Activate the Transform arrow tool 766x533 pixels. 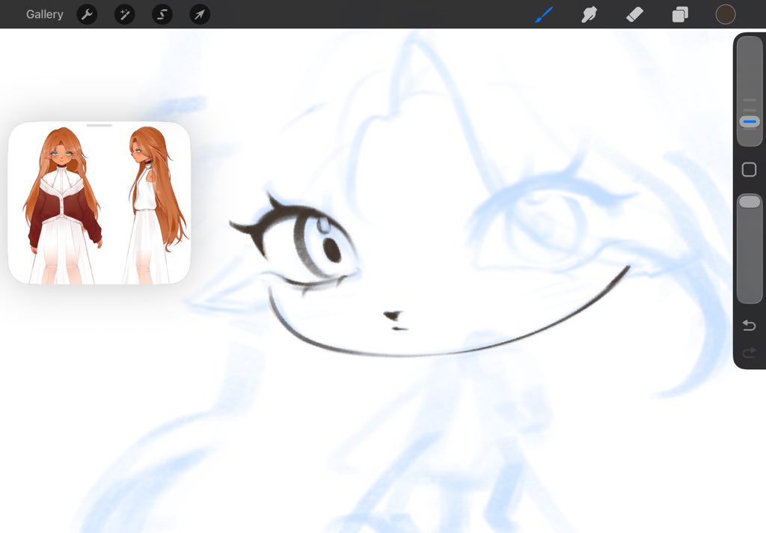200,15
